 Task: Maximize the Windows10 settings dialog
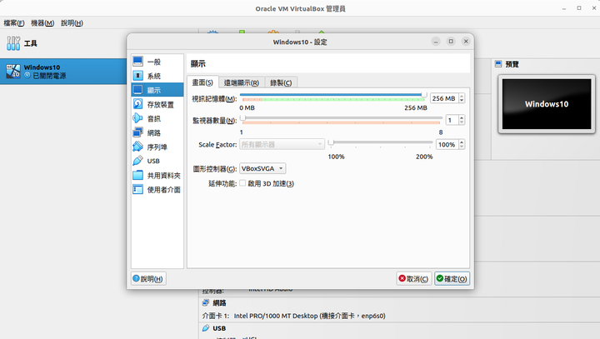coord(451,42)
